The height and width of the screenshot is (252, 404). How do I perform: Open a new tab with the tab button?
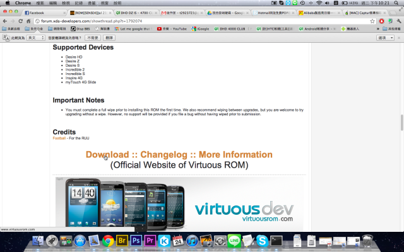pyautogui.click(x=393, y=13)
